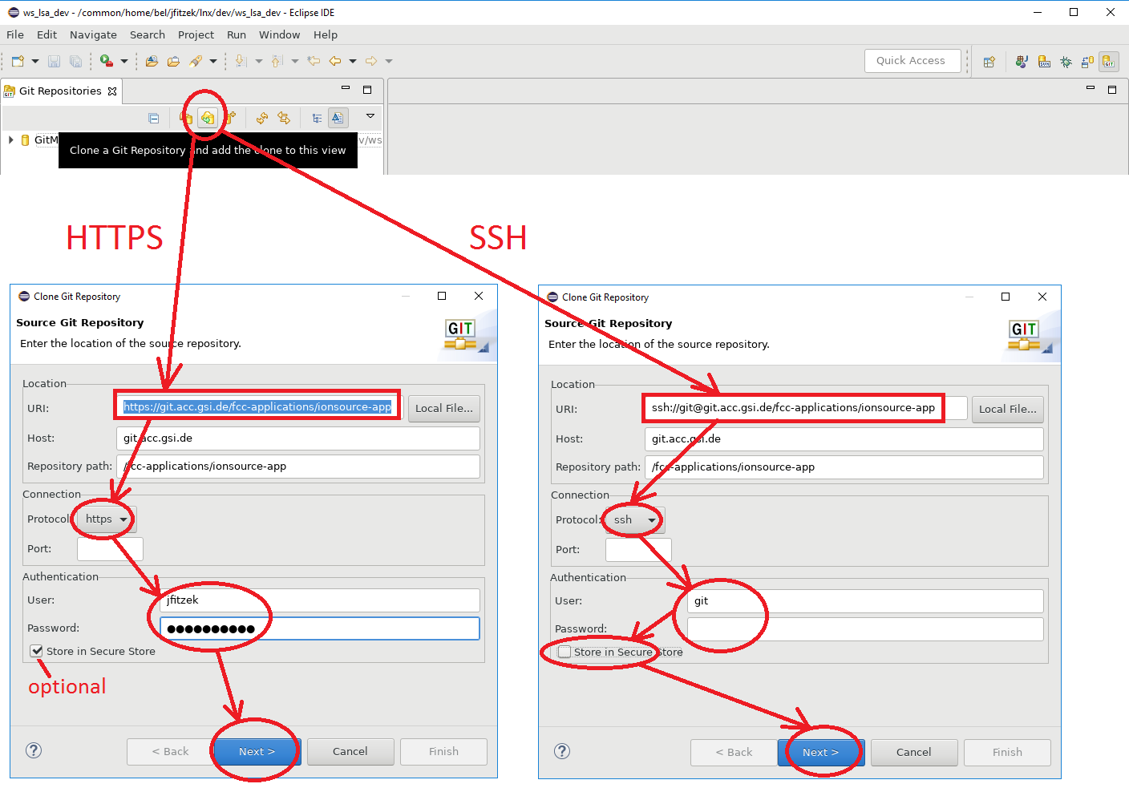Click the New wizard icon in main toolbar

tap(18, 61)
